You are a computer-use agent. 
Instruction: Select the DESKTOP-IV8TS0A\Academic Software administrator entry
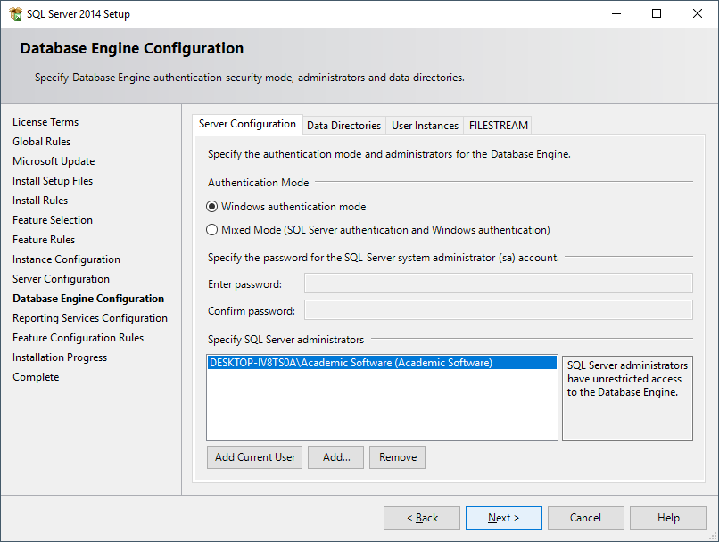click(x=382, y=363)
